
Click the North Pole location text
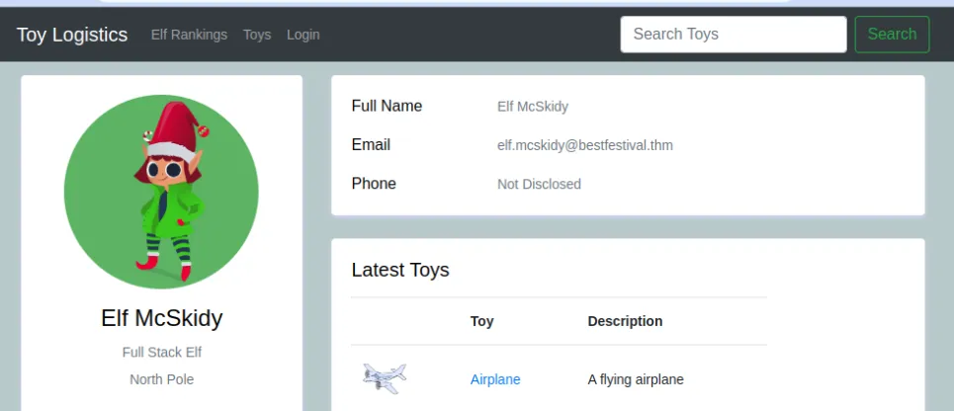(x=162, y=379)
